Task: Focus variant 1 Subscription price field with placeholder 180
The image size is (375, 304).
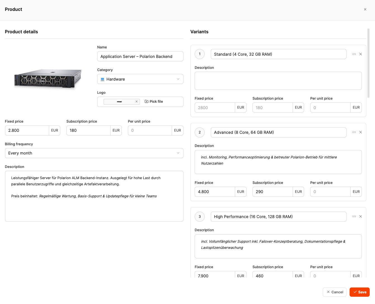Action: (x=273, y=107)
